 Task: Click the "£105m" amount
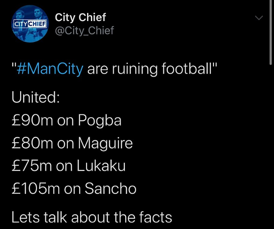point(35,188)
